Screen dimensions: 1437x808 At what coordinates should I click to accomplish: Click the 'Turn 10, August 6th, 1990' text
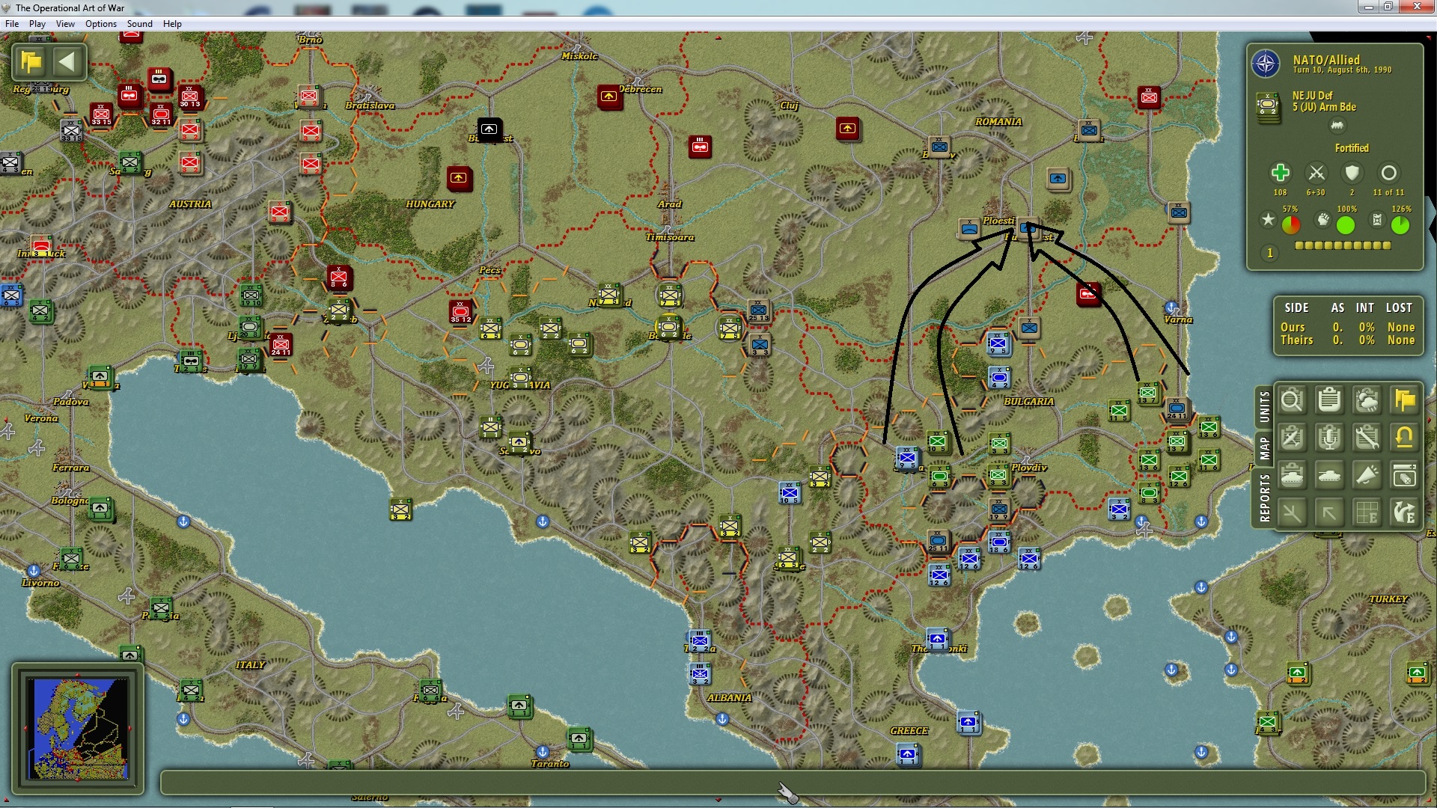1342,70
